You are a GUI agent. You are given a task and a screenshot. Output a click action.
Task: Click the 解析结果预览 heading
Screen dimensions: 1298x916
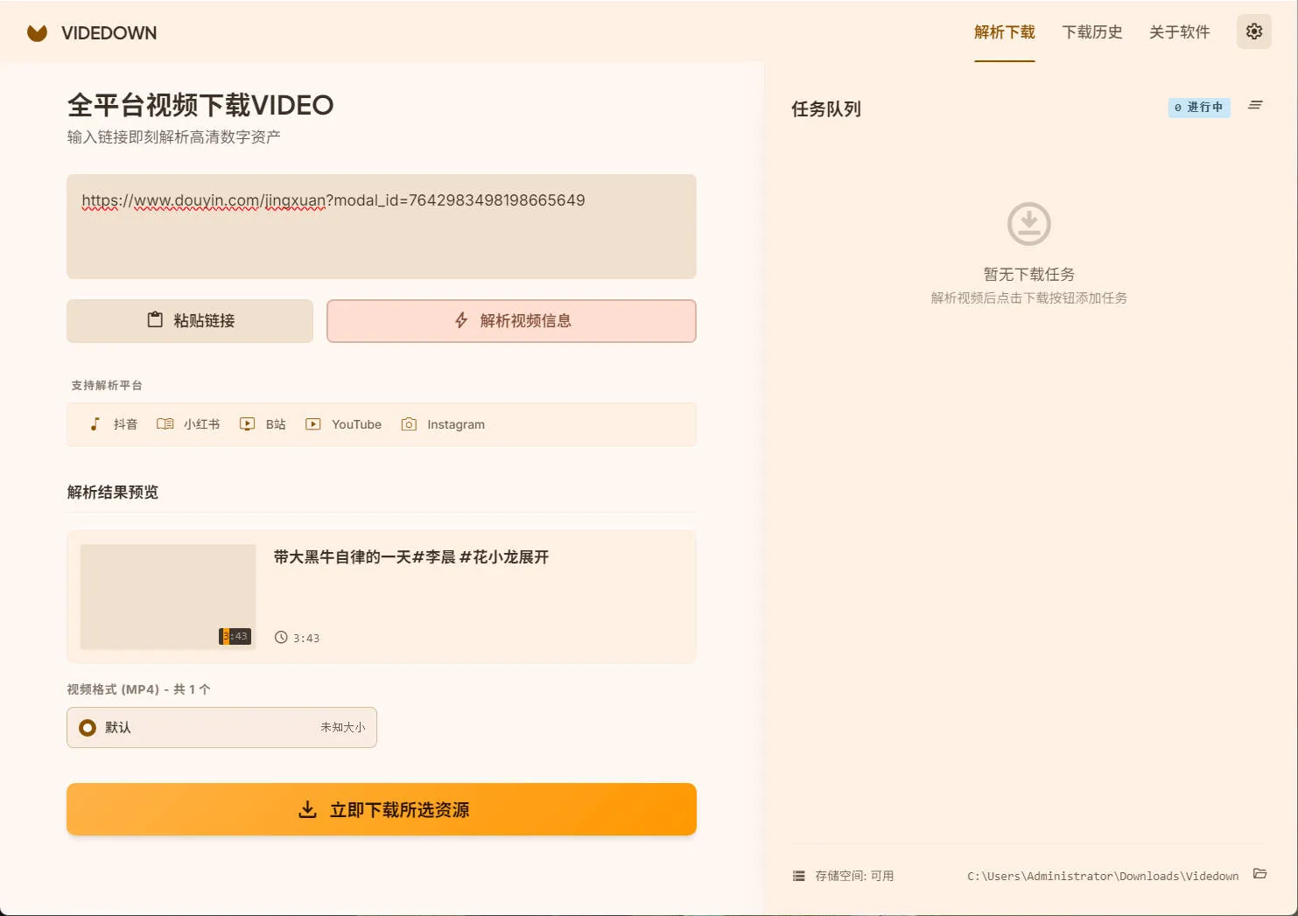point(113,493)
